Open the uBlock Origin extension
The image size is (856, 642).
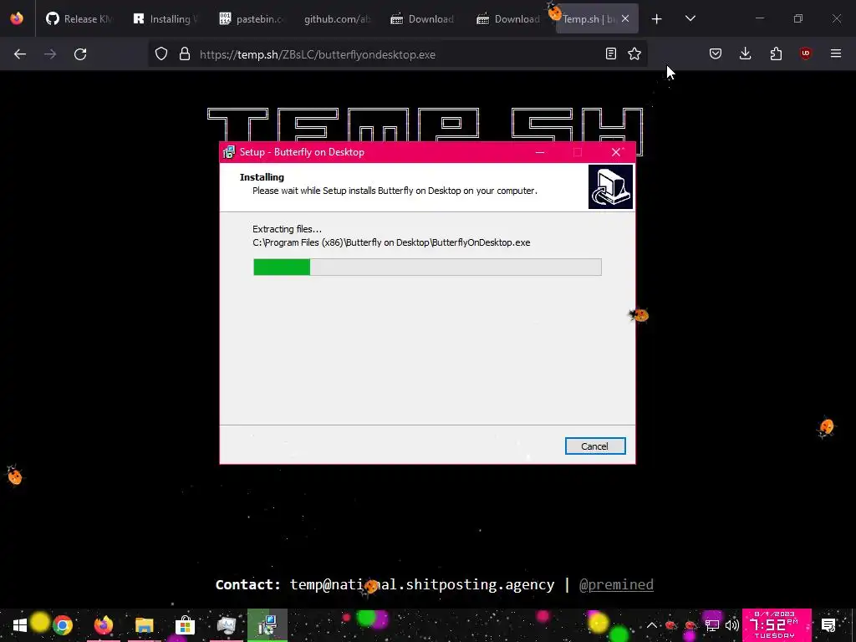click(x=805, y=53)
